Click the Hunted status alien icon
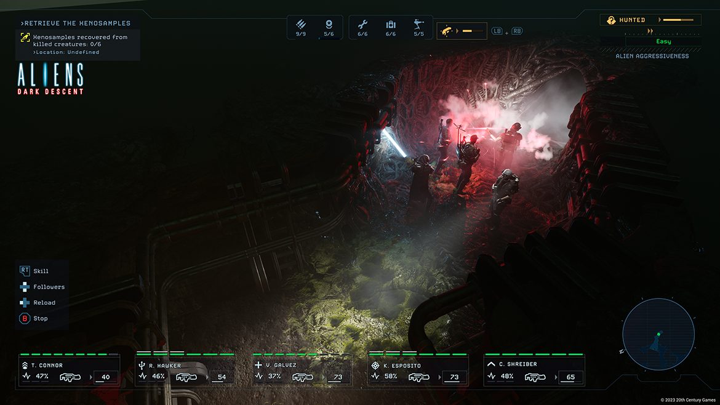720x405 pixels. click(610, 20)
